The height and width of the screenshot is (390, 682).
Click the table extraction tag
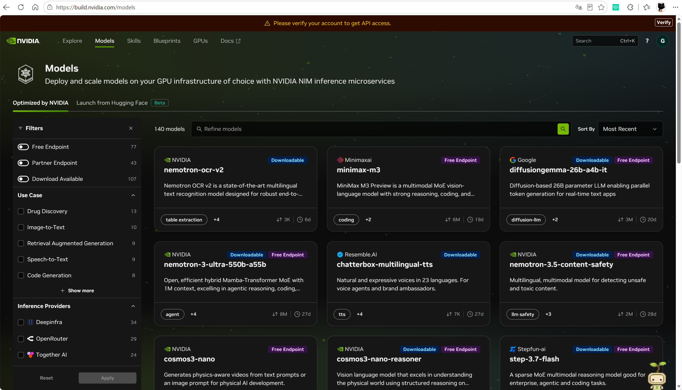[x=184, y=220]
